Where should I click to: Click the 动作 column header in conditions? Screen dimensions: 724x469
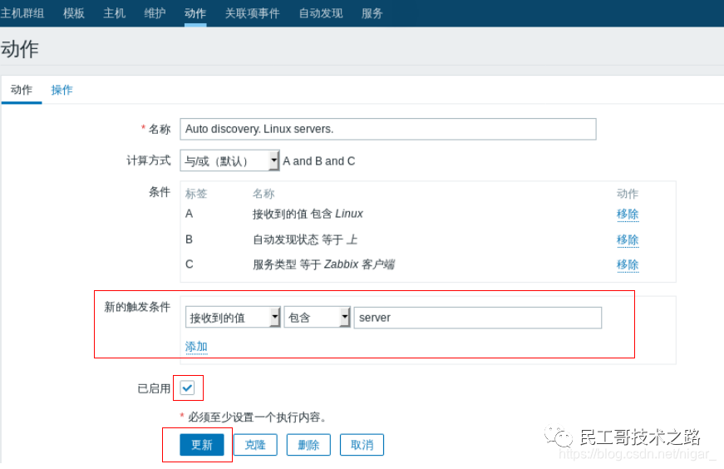[628, 194]
